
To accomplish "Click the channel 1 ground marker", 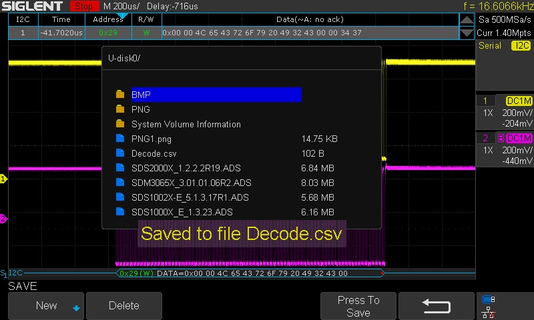I will coord(3,179).
